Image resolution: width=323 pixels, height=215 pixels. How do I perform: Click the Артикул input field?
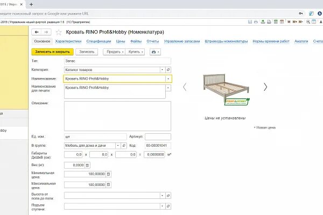(x=158, y=137)
